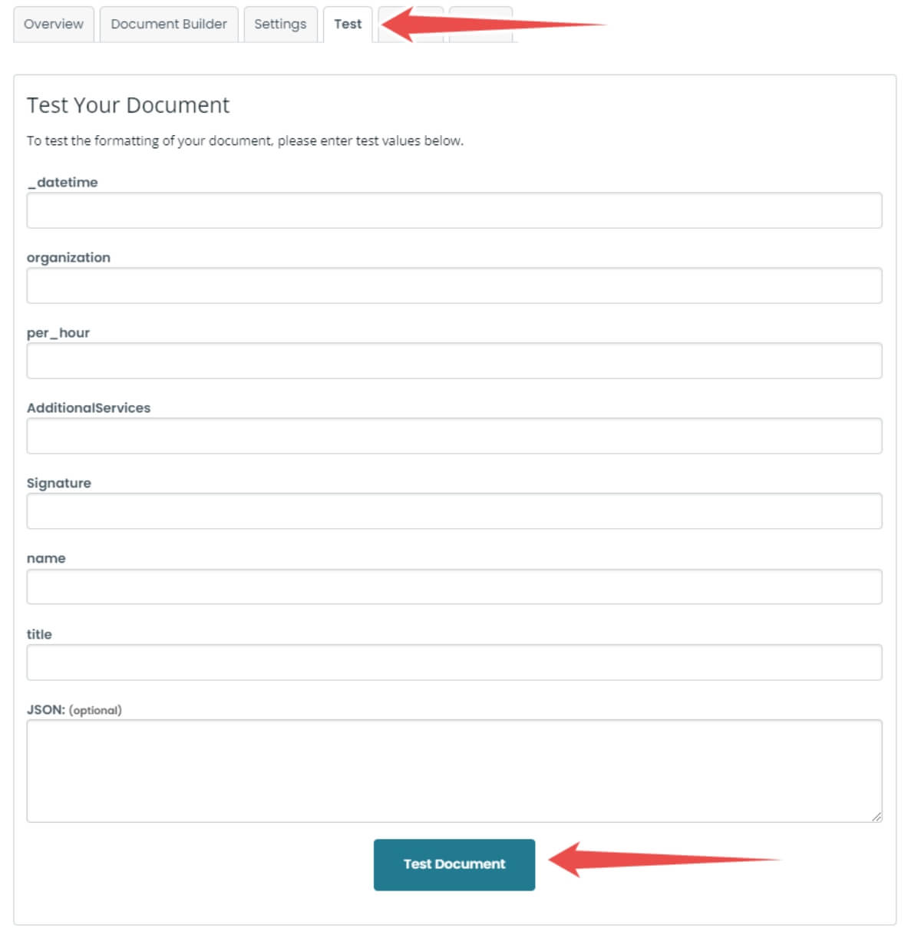This screenshot has width=908, height=935.
Task: Go to the Settings tab
Action: [x=280, y=24]
